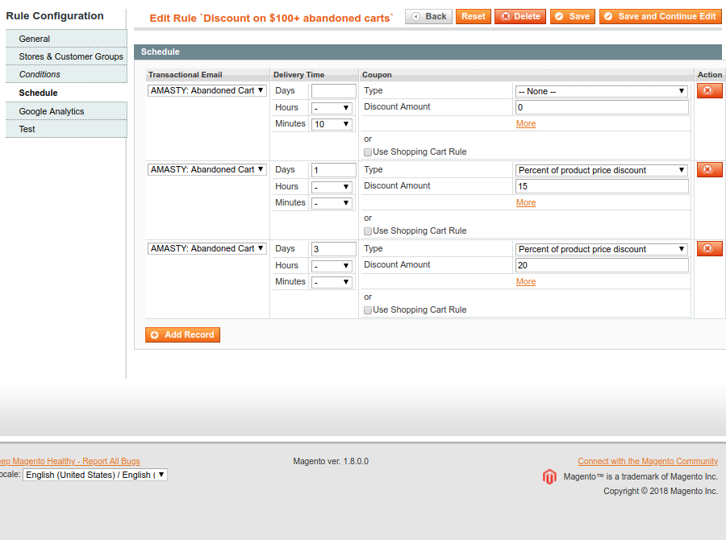This screenshot has width=726, height=540.
Task: Click the Magento logo icon in footer
Action: [x=549, y=477]
